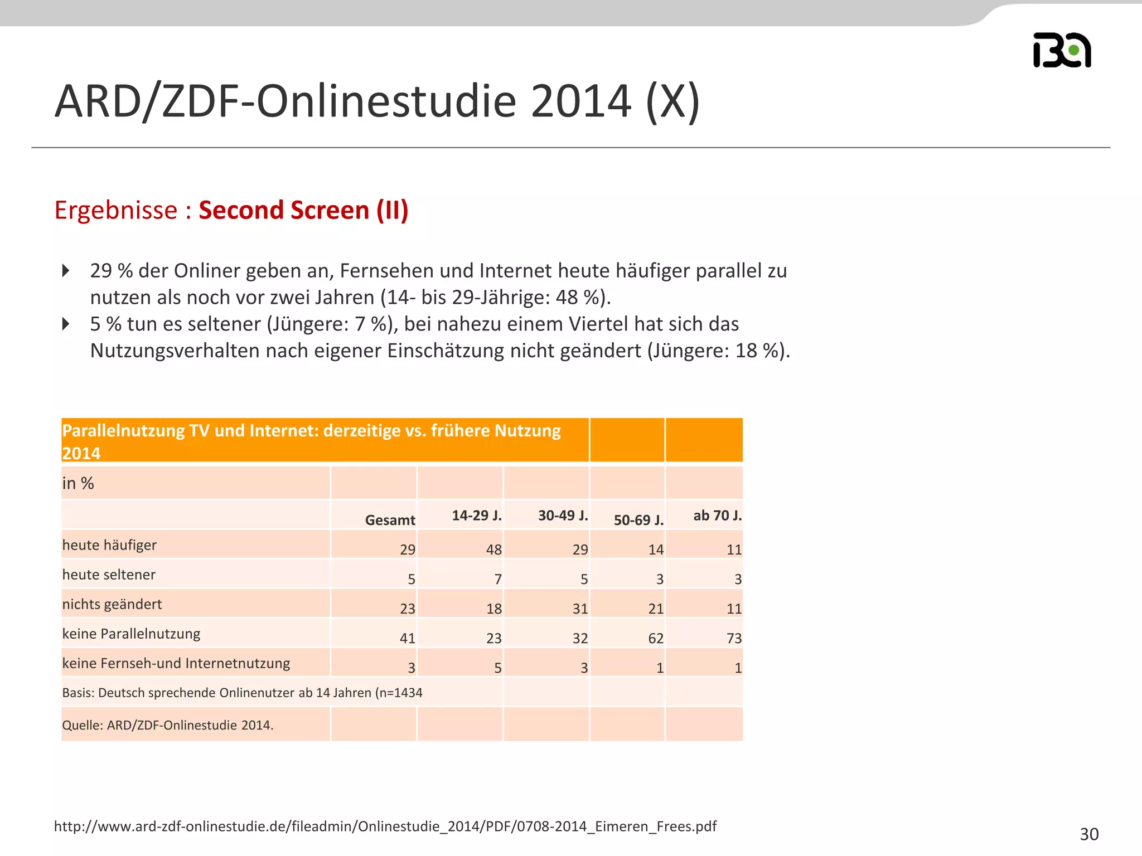Click the bullet arrow before '5 % tun es seltener'

coord(66,324)
